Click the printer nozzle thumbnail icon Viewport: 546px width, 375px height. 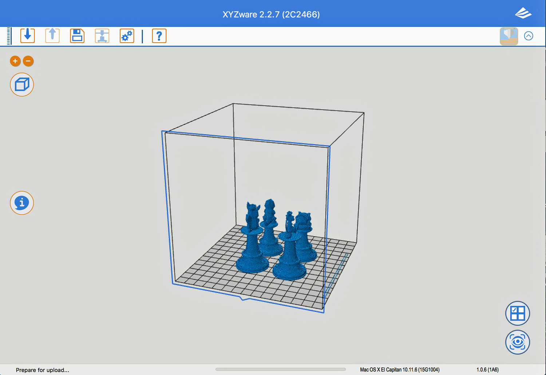click(x=509, y=36)
